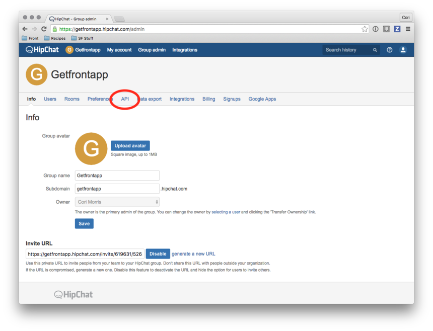Viewport: 433px width, 331px height.
Task: Reload the page with refresh icon
Action: (x=44, y=29)
